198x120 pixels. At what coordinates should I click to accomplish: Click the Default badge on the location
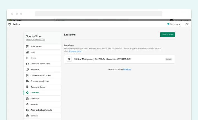coord(168,59)
